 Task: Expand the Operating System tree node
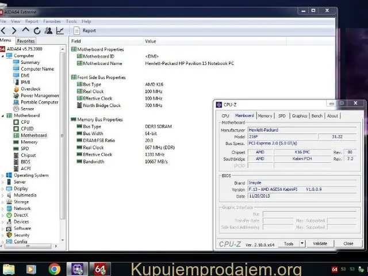3,175
